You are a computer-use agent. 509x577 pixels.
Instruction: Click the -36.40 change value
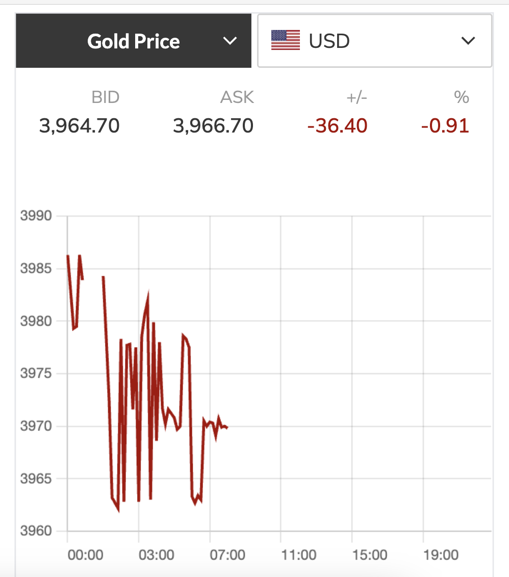pos(337,125)
